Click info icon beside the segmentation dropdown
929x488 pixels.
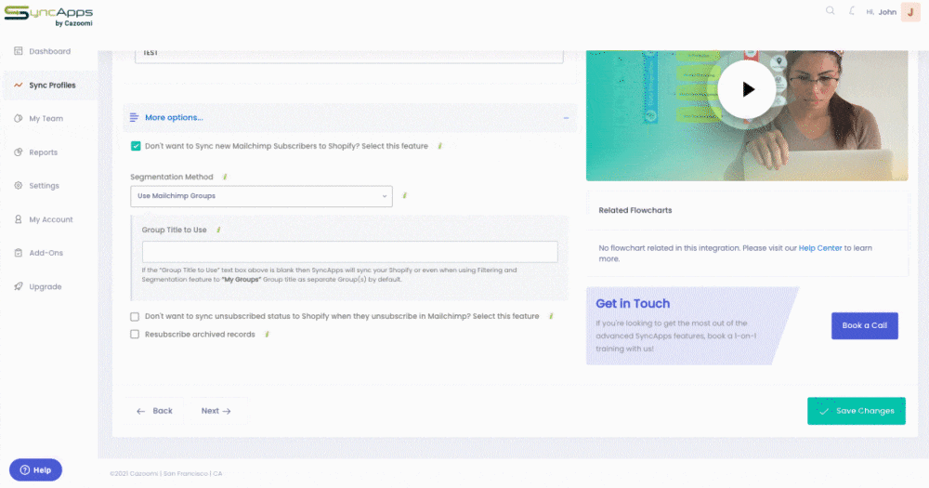point(405,196)
